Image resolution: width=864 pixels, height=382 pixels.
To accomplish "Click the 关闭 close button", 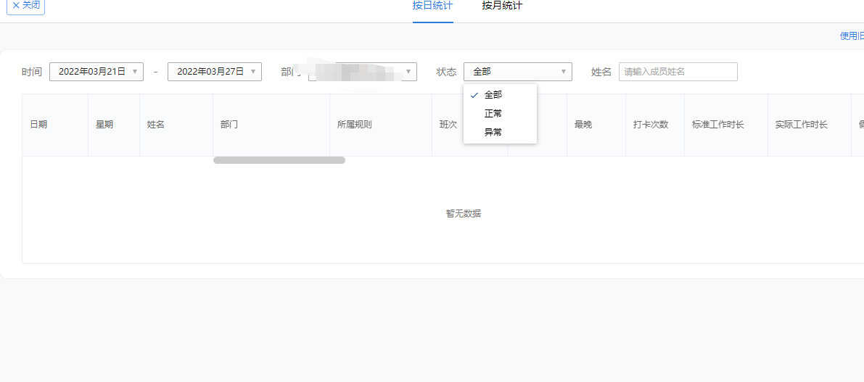I will click(25, 6).
